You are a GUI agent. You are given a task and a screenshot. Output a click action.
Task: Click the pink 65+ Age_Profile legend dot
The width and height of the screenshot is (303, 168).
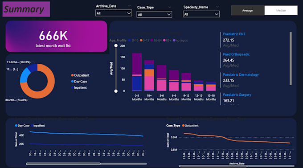pos(164,40)
